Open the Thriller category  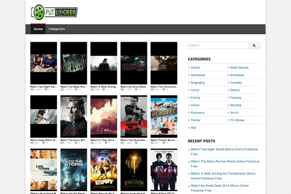(x=195, y=120)
